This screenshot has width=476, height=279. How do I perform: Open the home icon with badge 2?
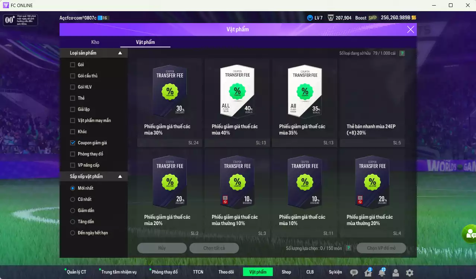[x=368, y=273]
